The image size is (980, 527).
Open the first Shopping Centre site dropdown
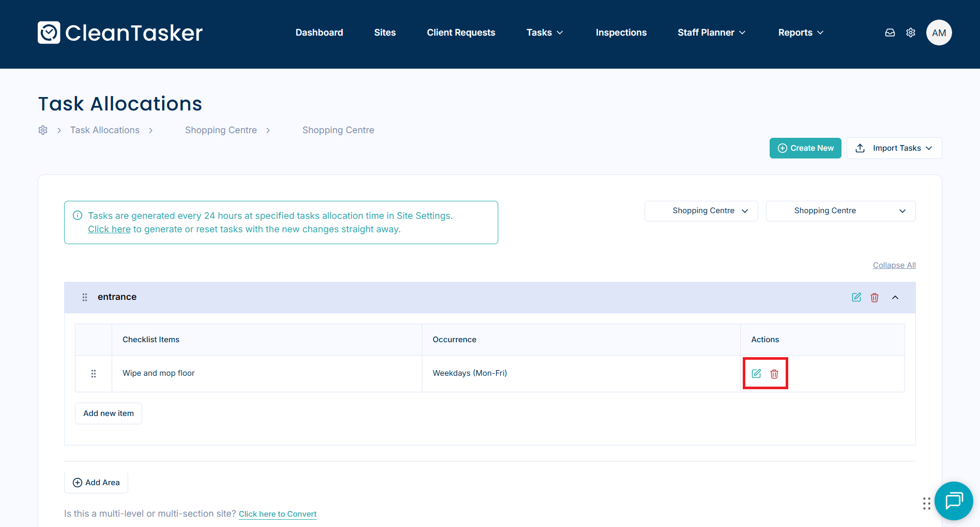pyautogui.click(x=701, y=211)
